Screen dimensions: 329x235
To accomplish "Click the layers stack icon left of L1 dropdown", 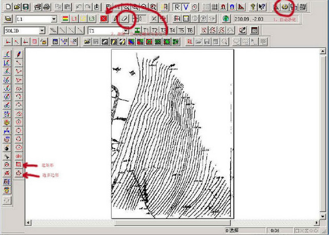I will [x=8, y=19].
